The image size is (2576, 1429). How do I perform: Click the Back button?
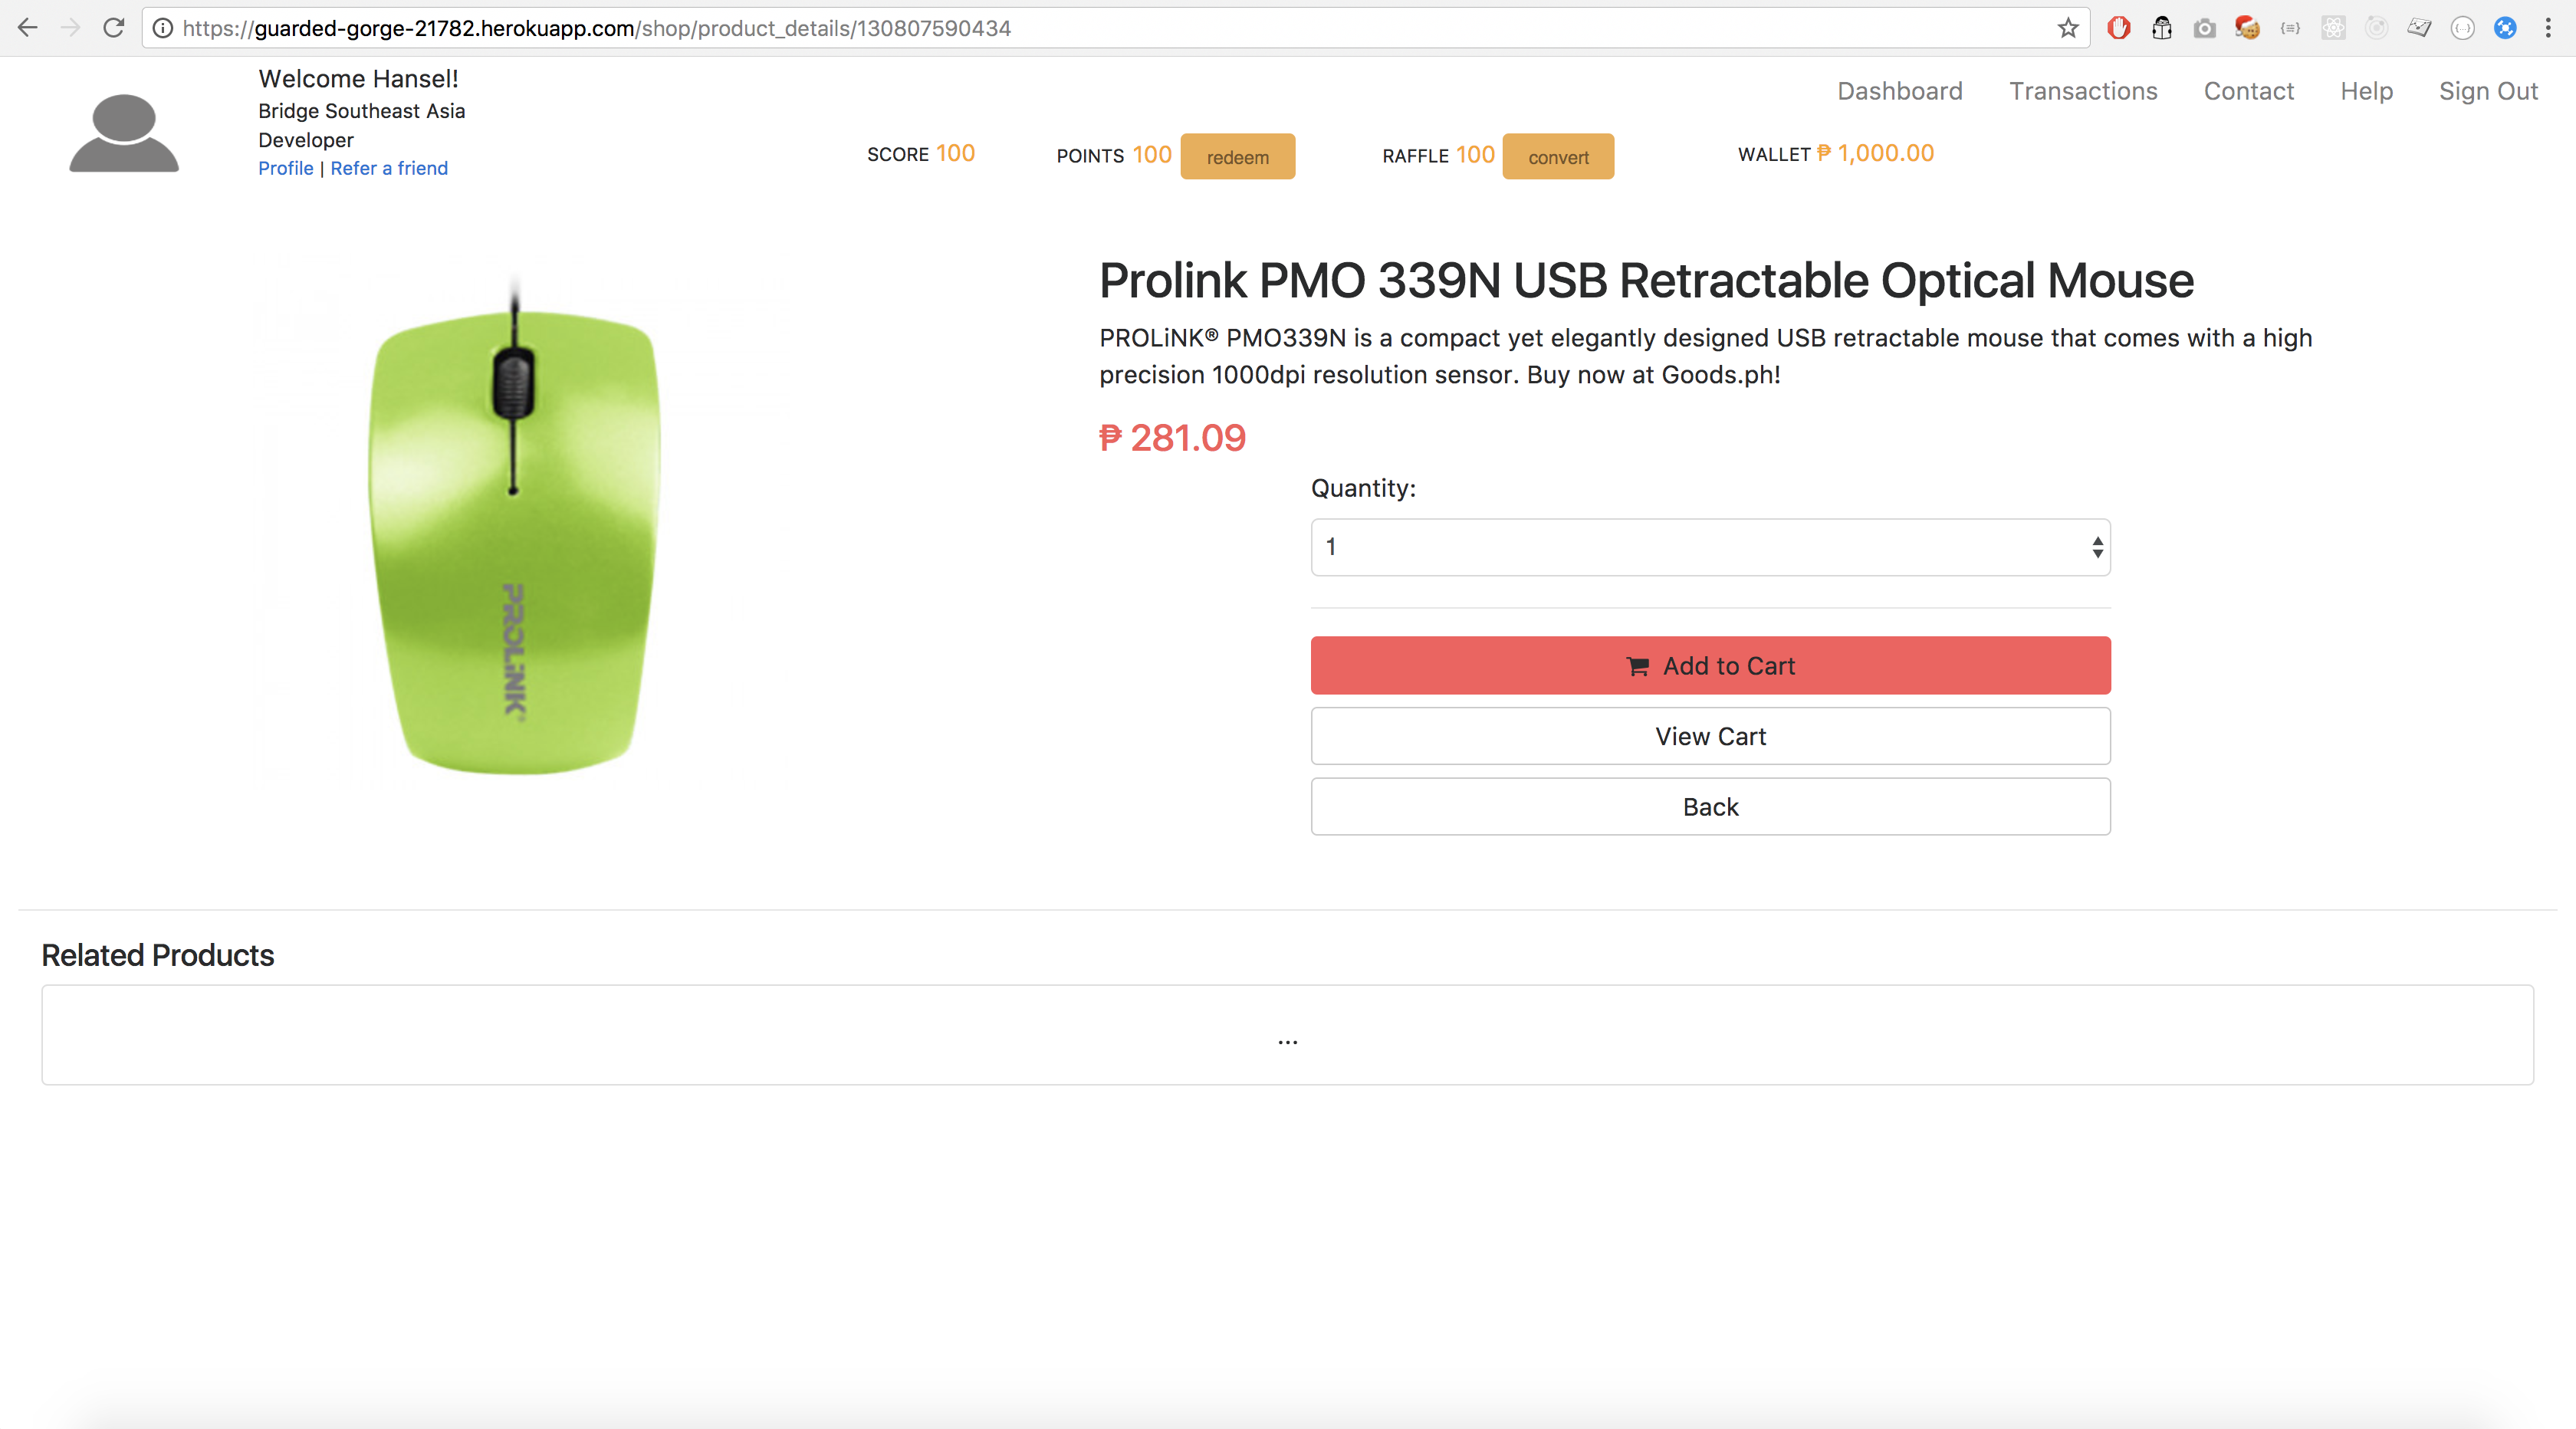tap(1710, 807)
